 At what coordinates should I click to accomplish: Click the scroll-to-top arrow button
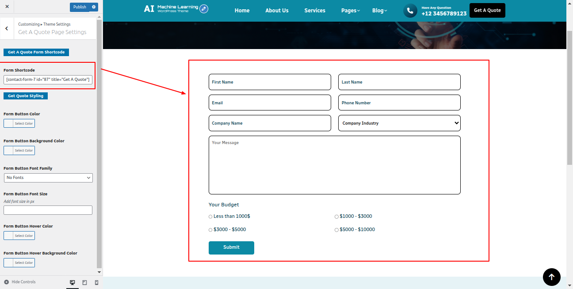[x=551, y=277]
